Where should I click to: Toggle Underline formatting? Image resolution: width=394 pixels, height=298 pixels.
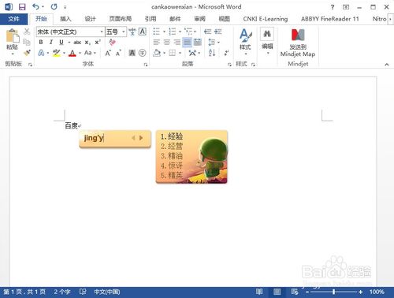61,42
